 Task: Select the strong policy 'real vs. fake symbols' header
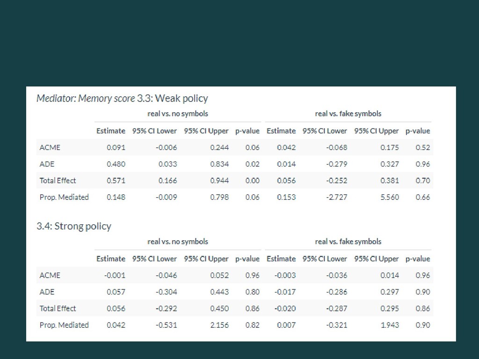[348, 242]
